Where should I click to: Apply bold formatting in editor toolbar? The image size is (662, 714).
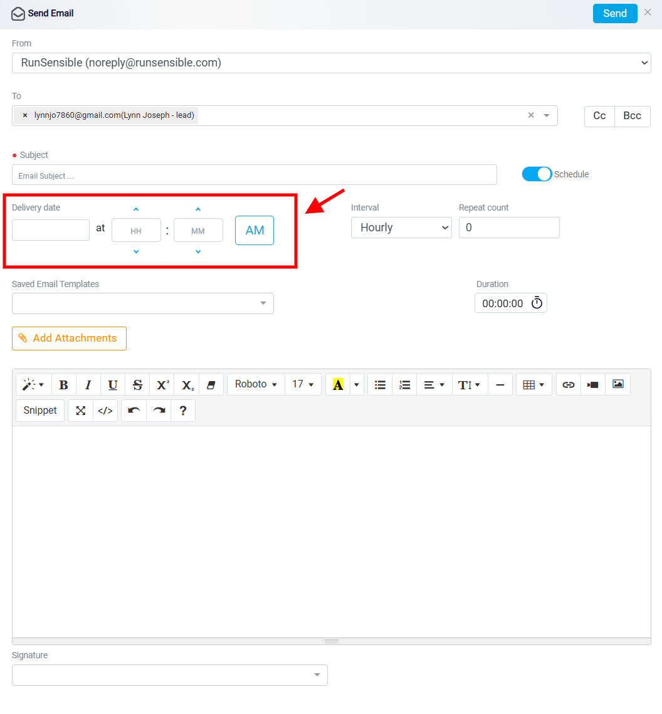(x=64, y=385)
